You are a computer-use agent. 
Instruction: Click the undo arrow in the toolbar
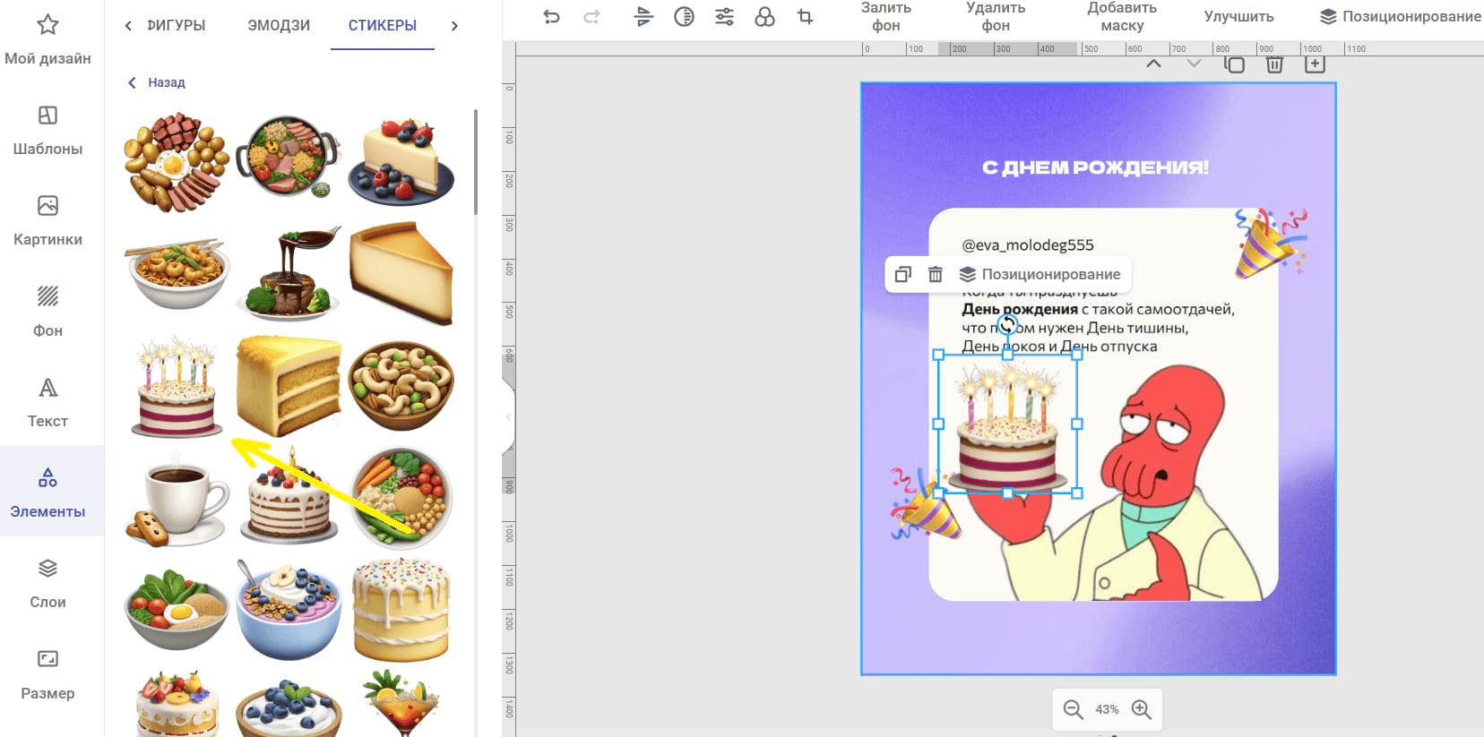pos(551,16)
